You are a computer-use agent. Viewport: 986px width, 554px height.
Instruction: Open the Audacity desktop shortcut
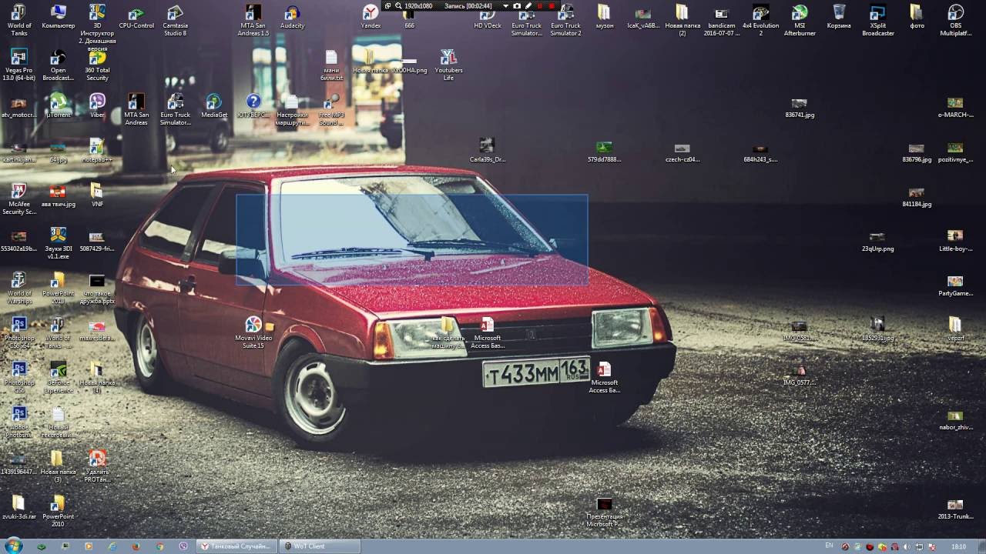coord(292,17)
